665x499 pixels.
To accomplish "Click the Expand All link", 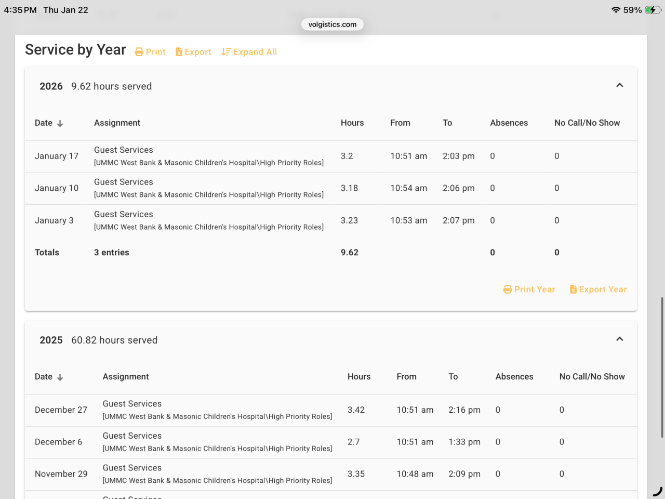I will click(x=255, y=52).
